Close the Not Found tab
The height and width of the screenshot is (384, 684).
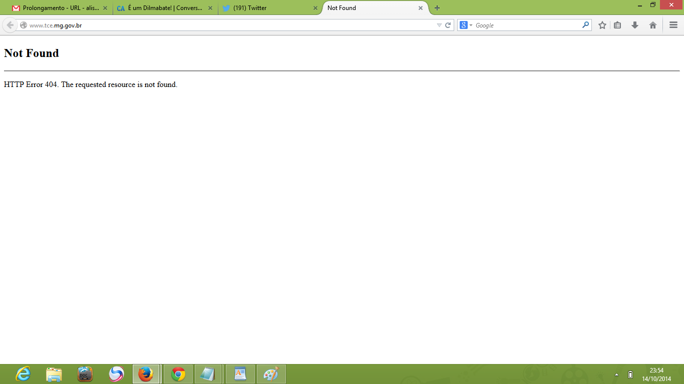pos(421,8)
